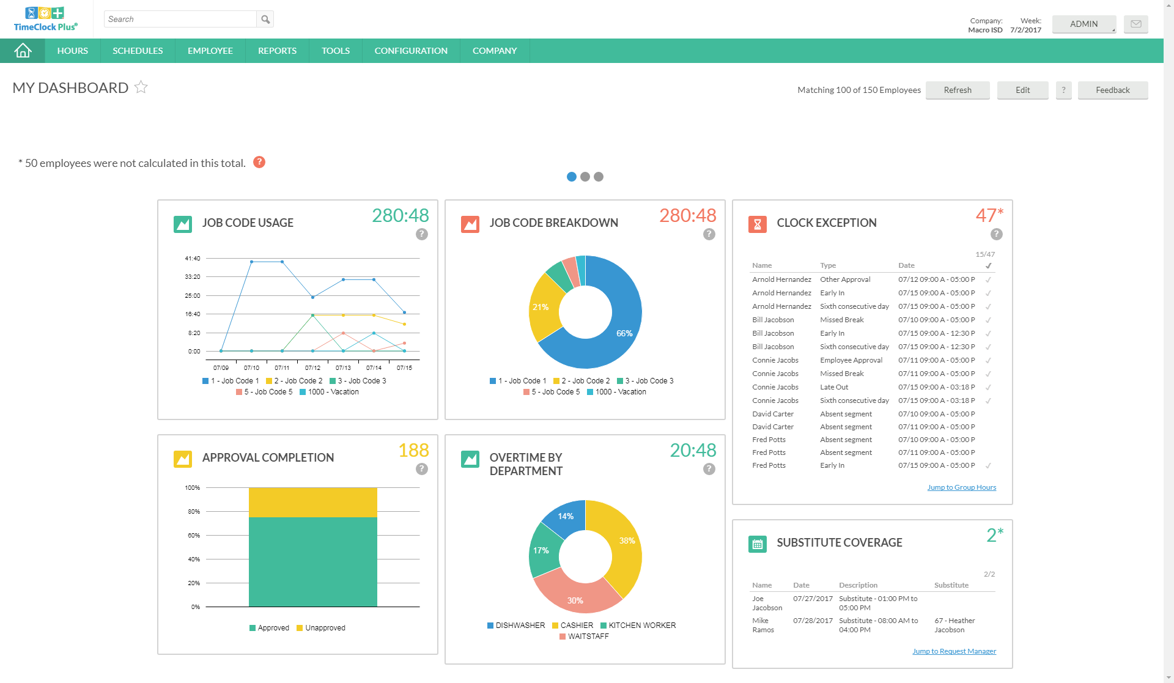Click the mail envelope icon top right
Image resolution: width=1174 pixels, height=683 pixels.
[1136, 24]
